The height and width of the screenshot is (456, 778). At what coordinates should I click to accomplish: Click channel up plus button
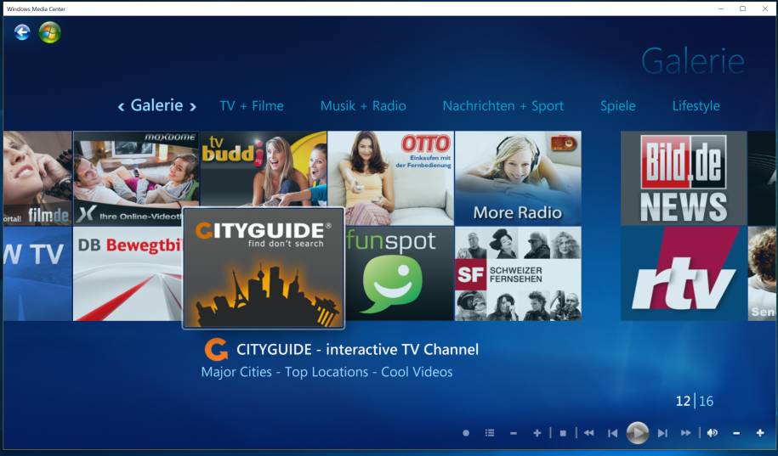(x=537, y=433)
